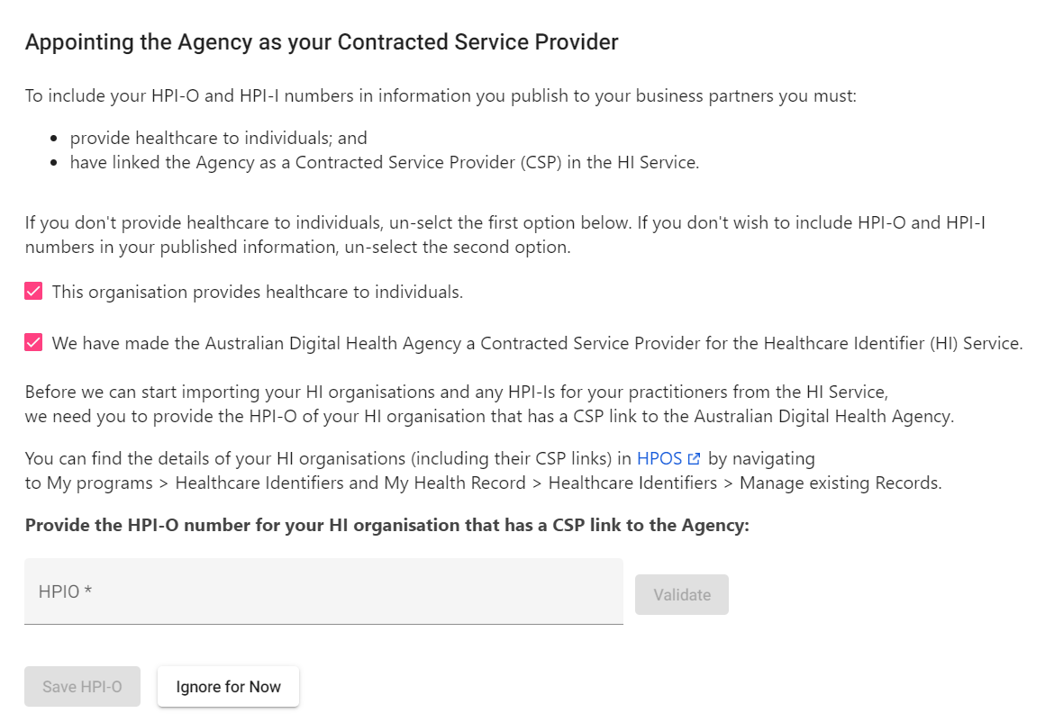Untick the 'provides healthcare to individuals' checkbox
Screen dimensions: 1045x722
33,291
